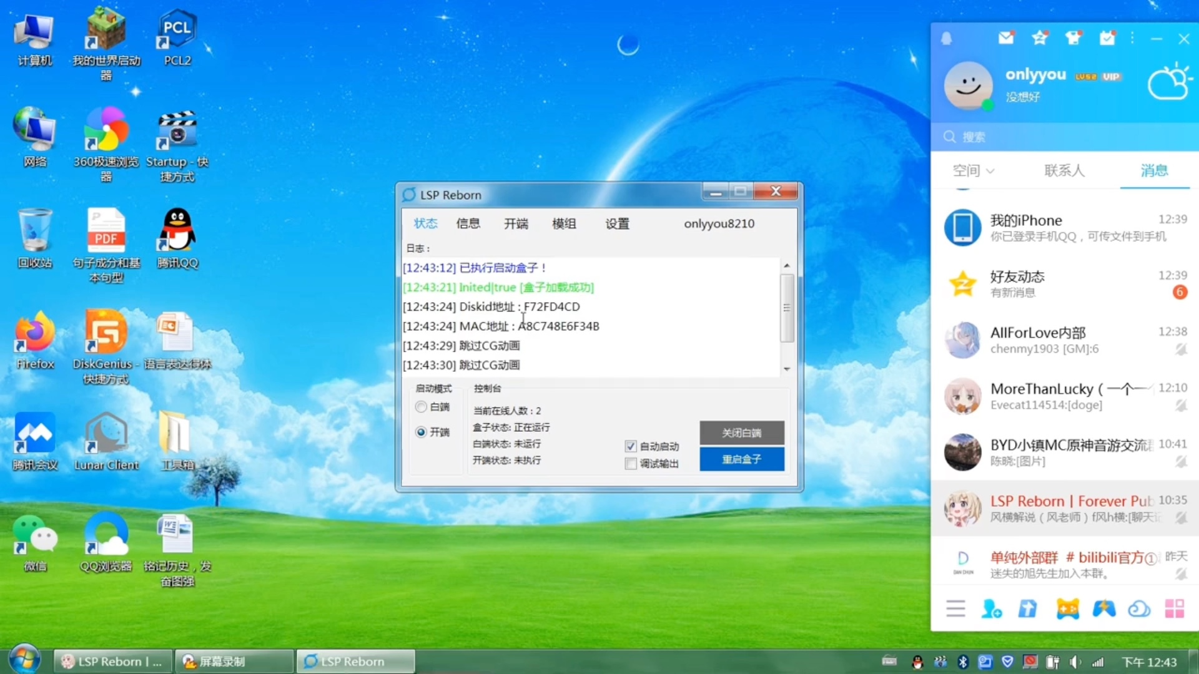This screenshot has height=674, width=1199.
Task: Open the Firefox desktop icon
Action: pyautogui.click(x=35, y=339)
